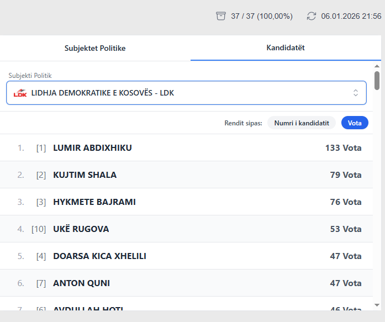This screenshot has width=385, height=322.
Task: Click the refresh icon next to the timestamp
Action: pos(312,16)
